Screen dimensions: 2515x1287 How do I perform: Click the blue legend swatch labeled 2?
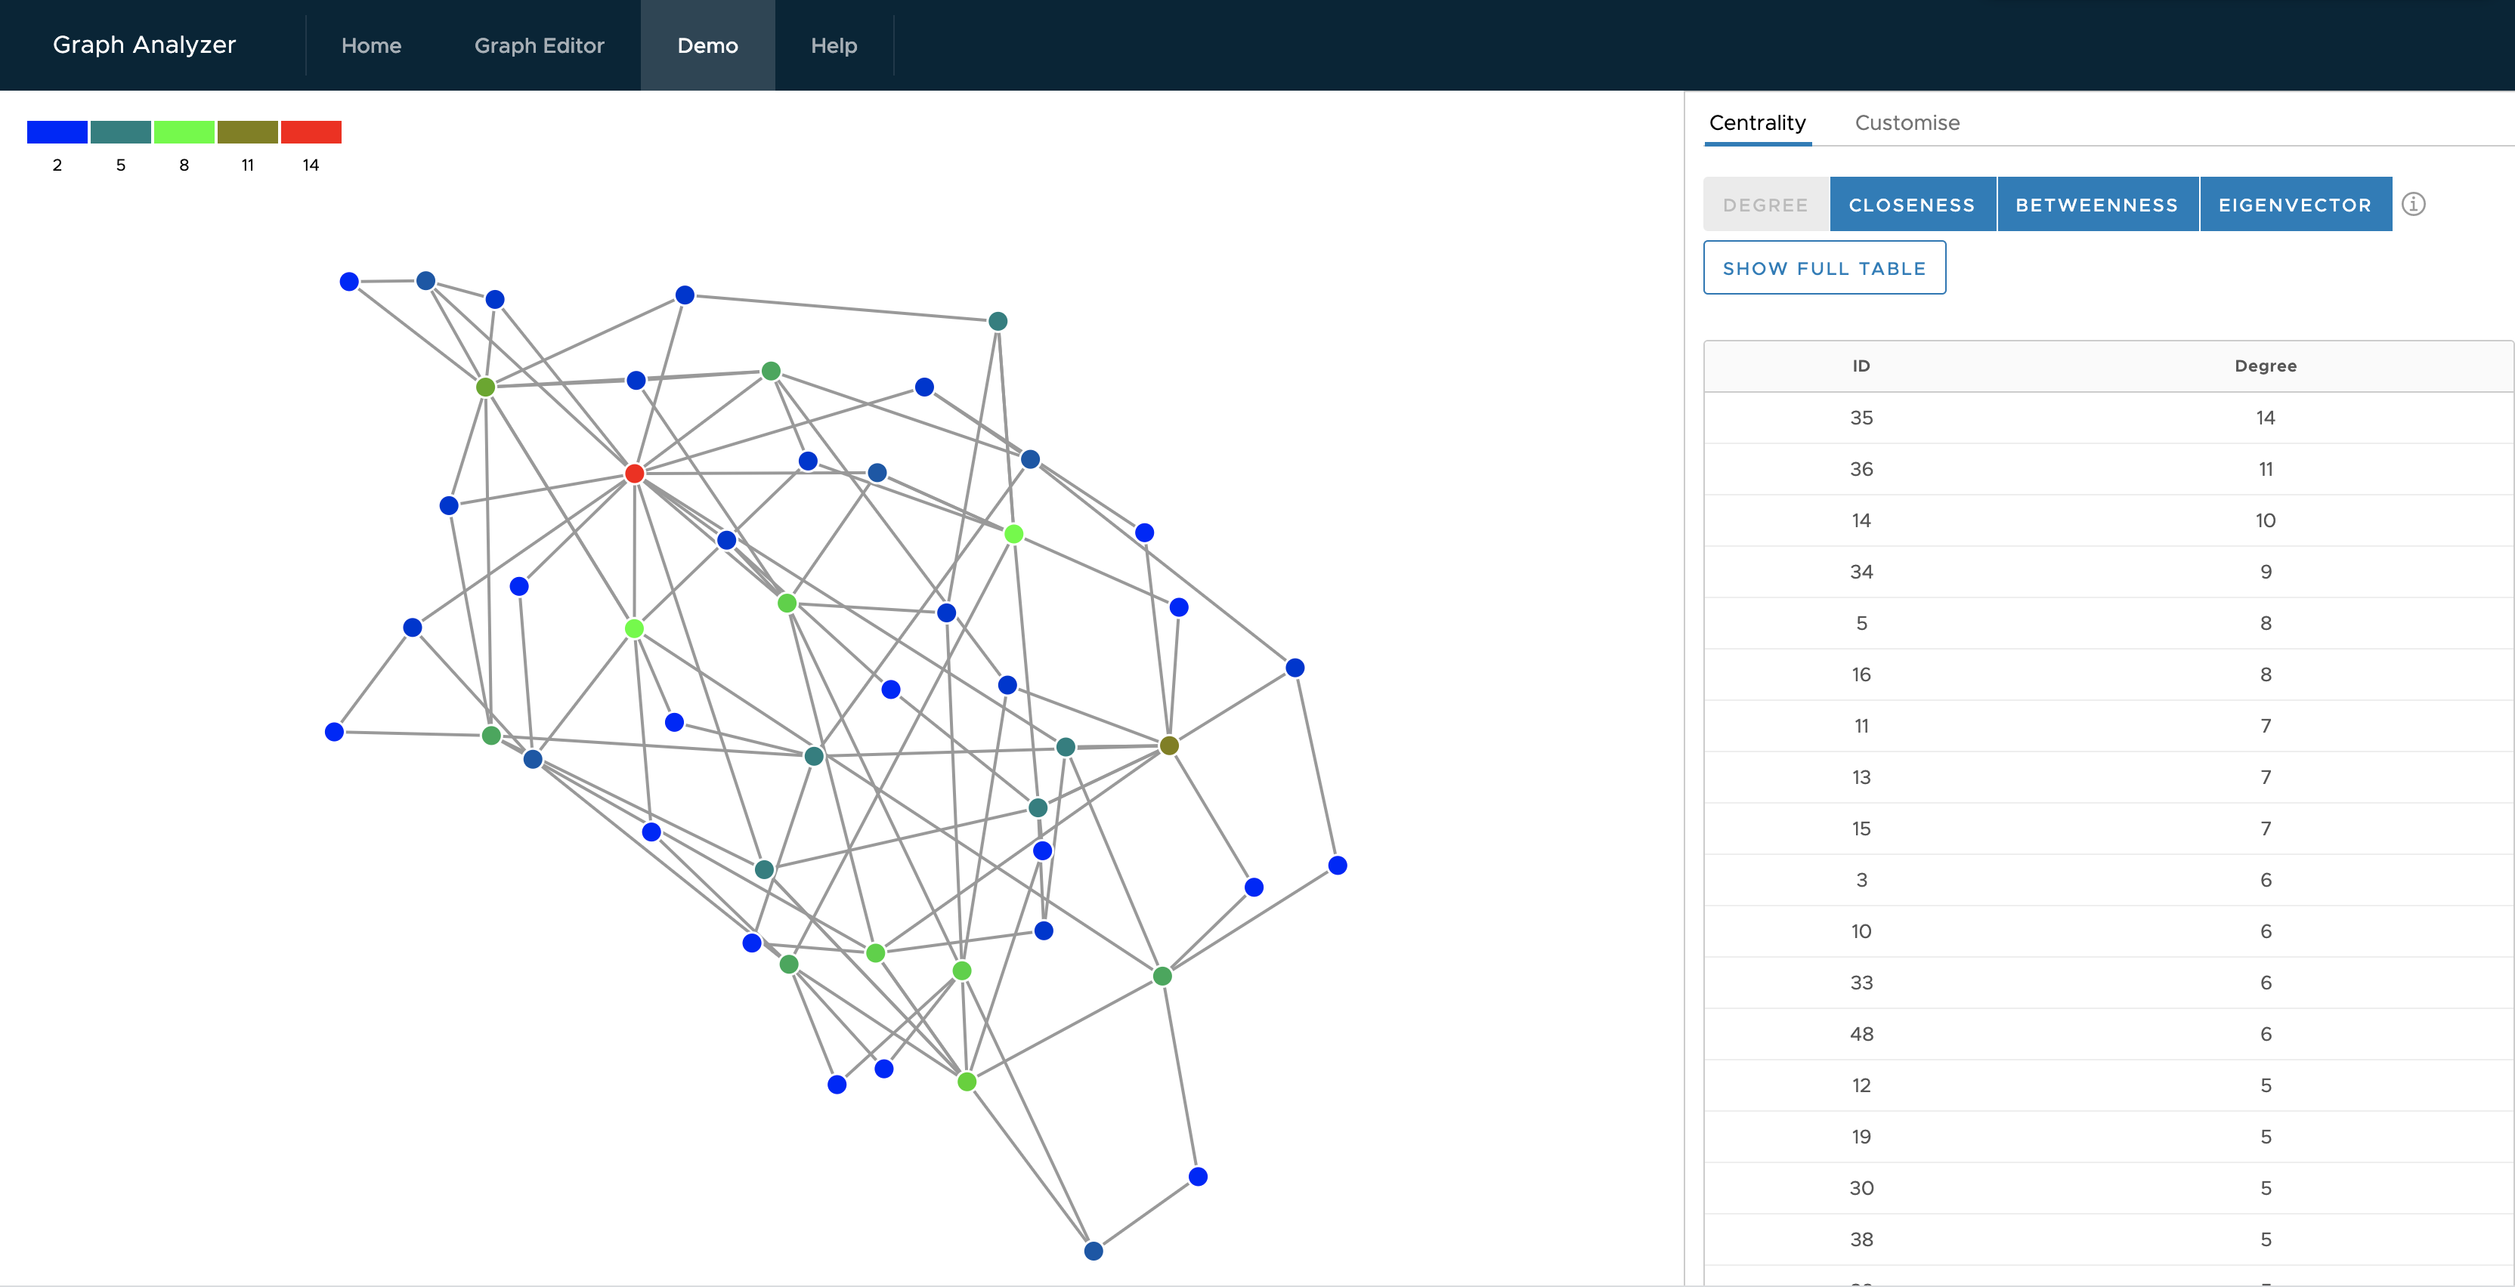pos(57,131)
